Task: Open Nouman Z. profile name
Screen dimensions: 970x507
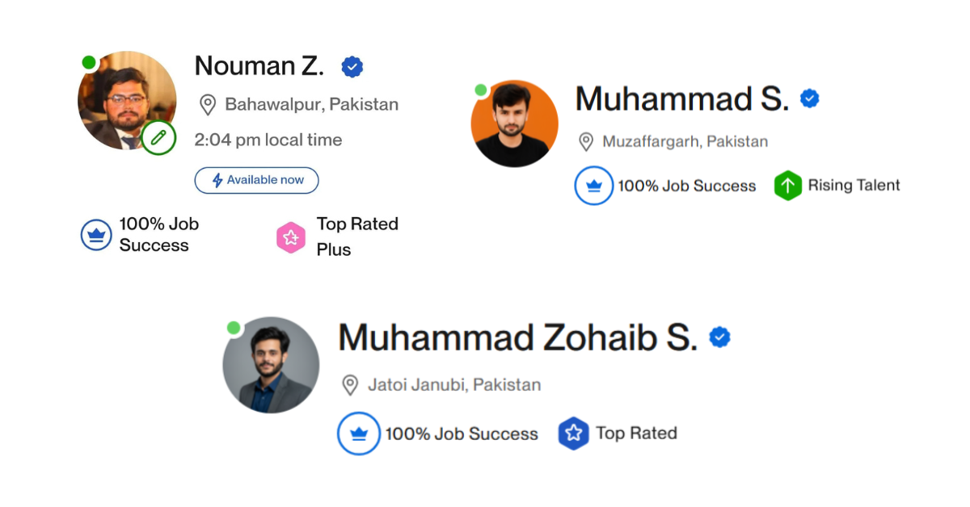Action: tap(259, 66)
